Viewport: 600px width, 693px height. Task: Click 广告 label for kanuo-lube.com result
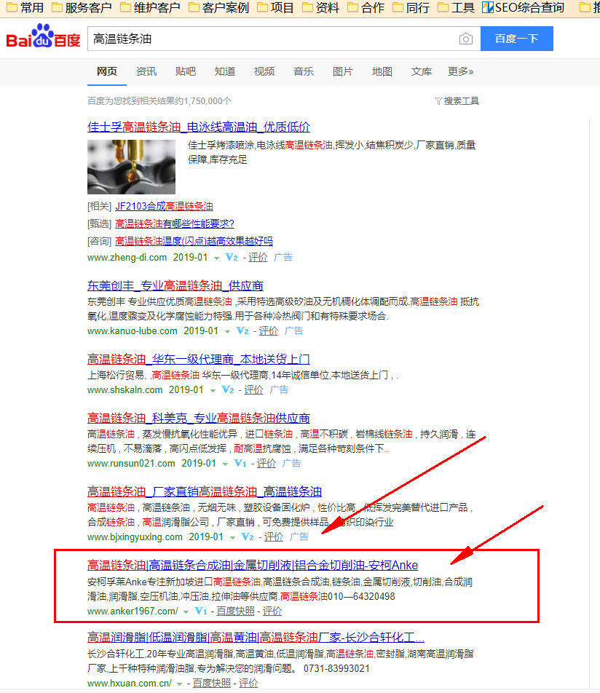tap(293, 330)
